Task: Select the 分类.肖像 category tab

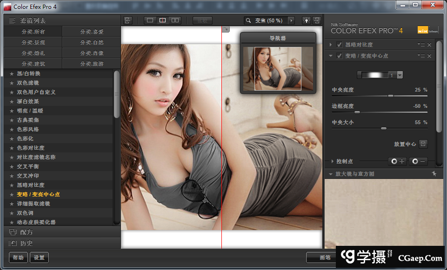Action: 92,53
